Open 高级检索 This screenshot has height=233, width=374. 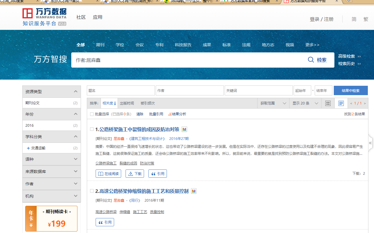point(346,56)
